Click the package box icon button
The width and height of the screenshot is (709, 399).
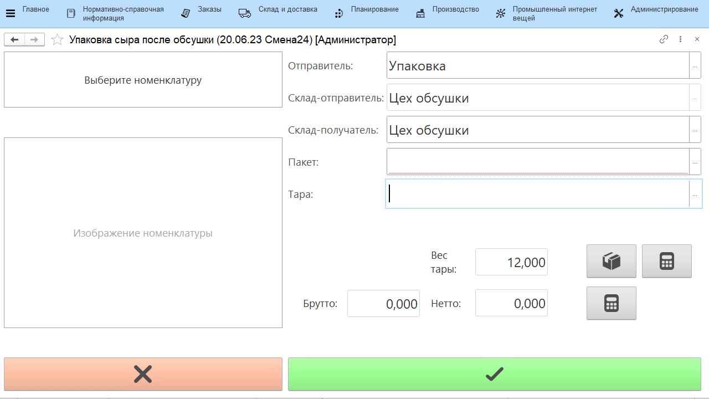[611, 261]
